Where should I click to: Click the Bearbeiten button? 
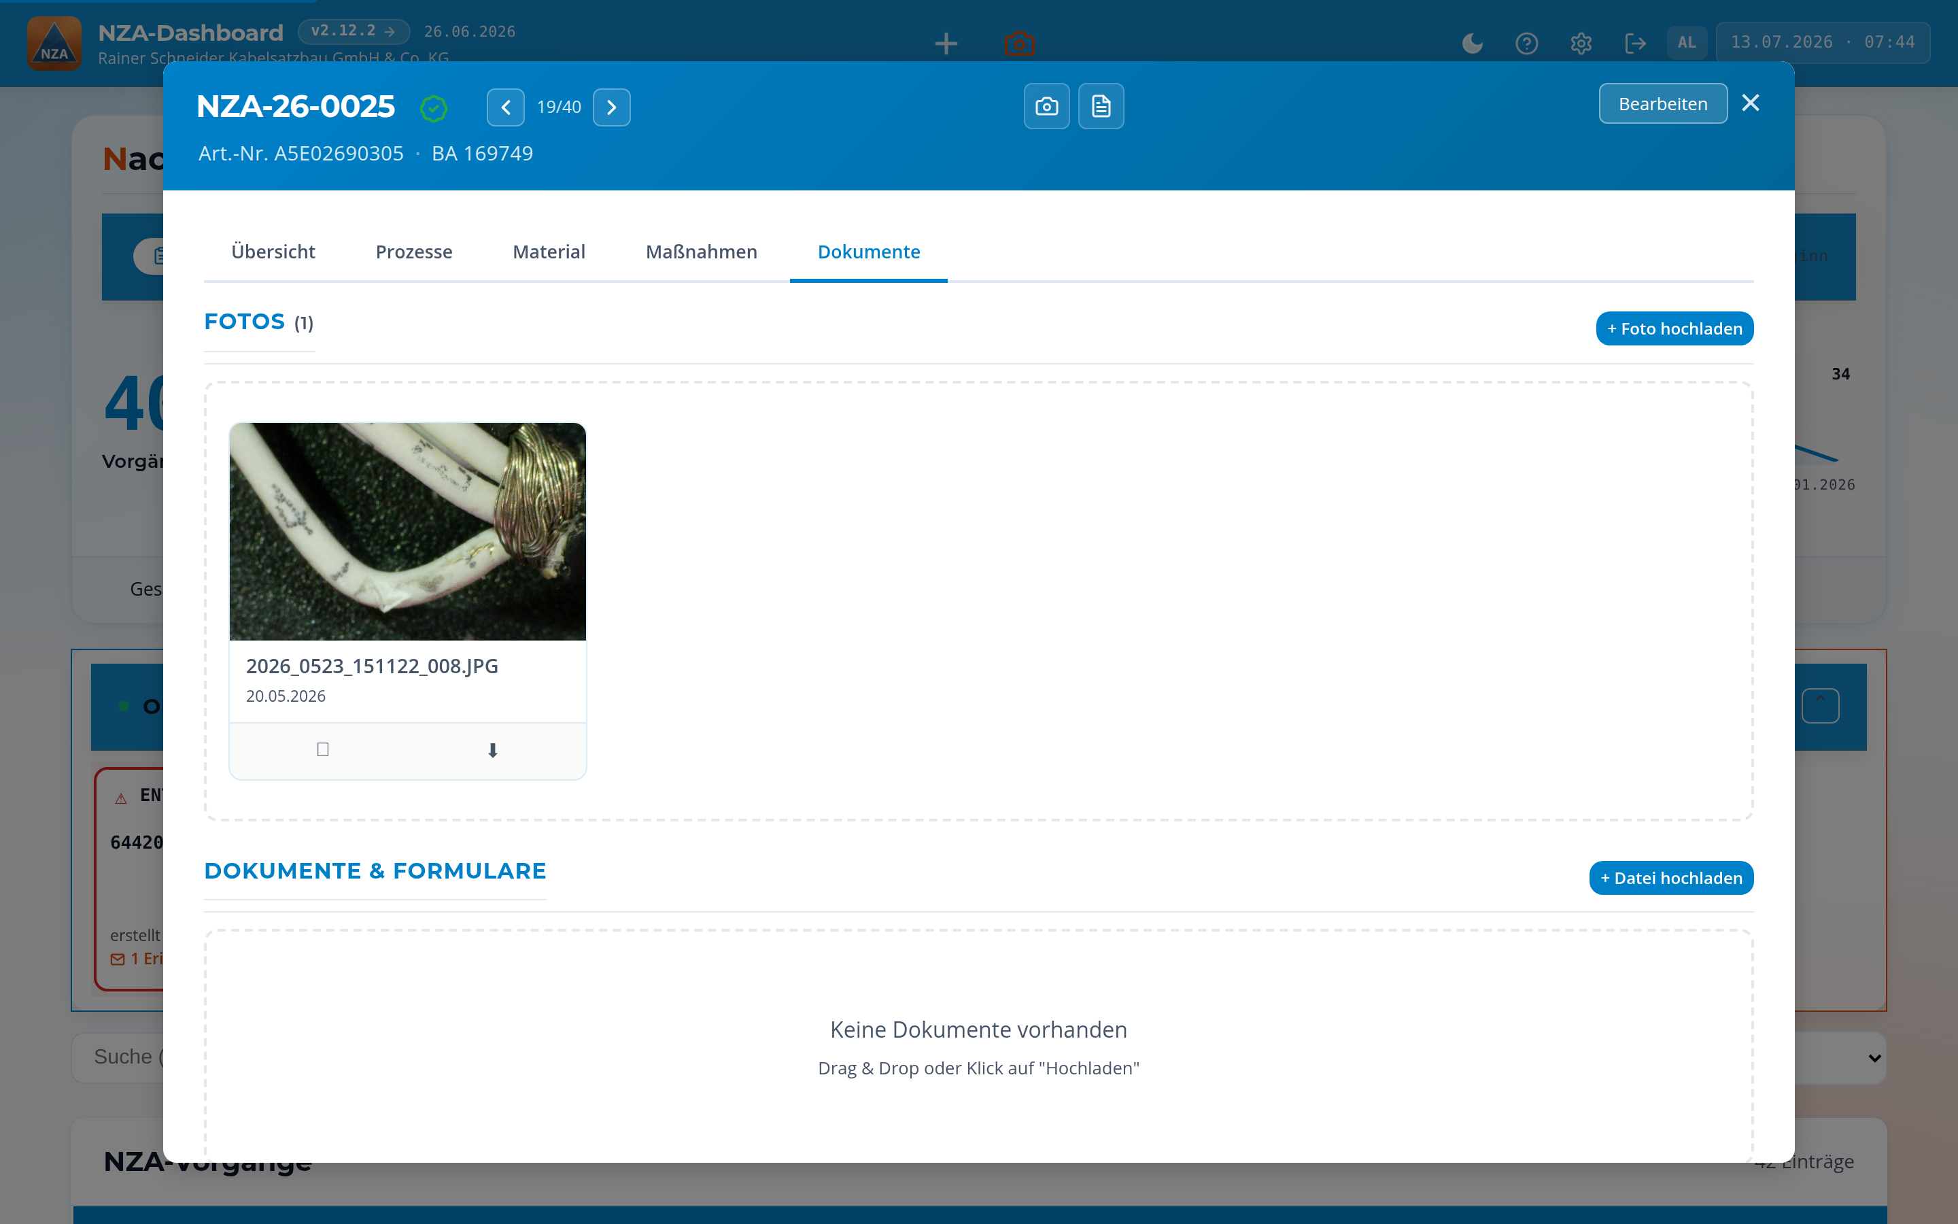pos(1663,103)
